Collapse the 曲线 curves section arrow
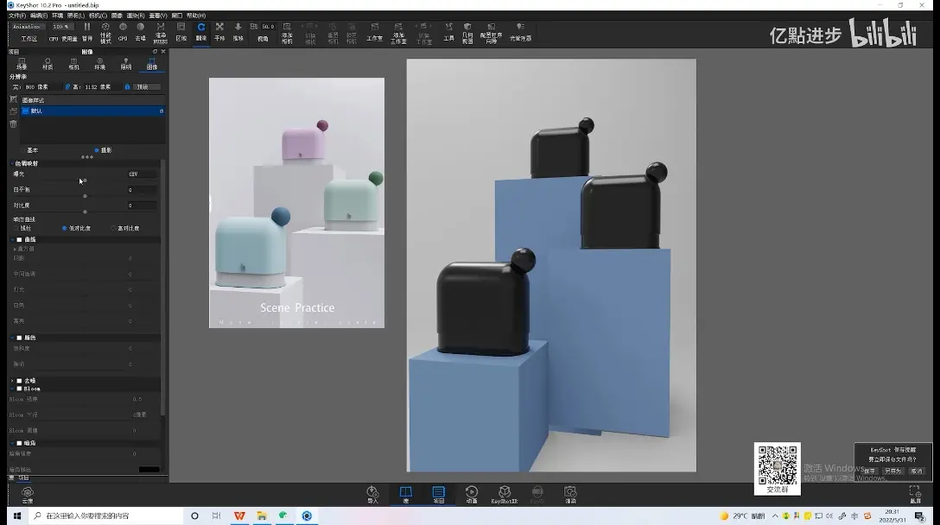 [12, 240]
